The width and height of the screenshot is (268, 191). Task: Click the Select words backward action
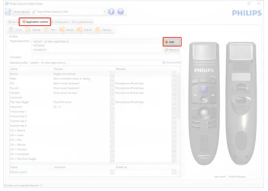tap(66, 83)
